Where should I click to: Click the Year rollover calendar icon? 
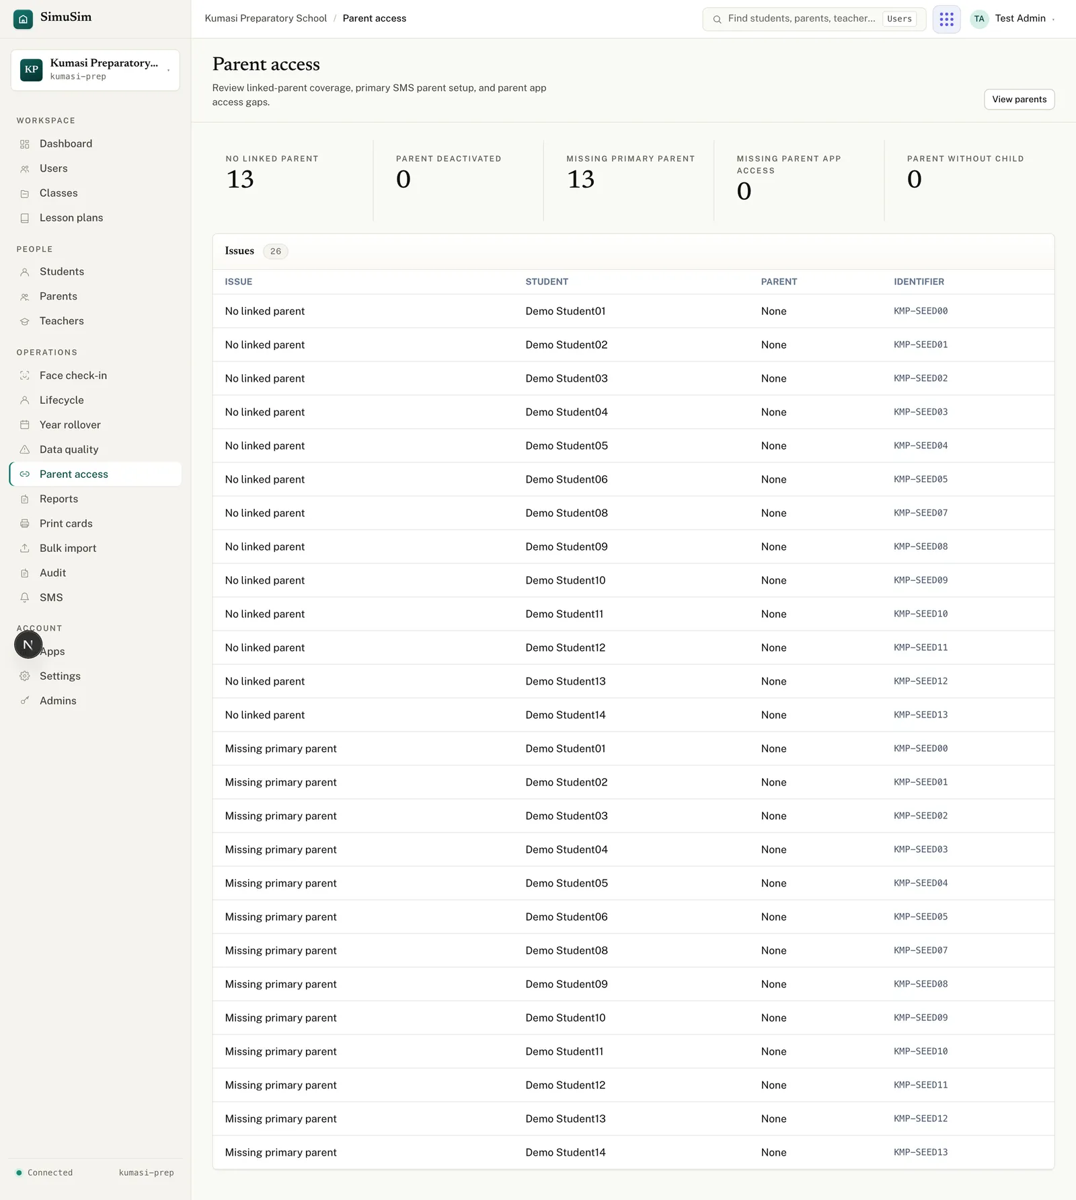tap(25, 425)
